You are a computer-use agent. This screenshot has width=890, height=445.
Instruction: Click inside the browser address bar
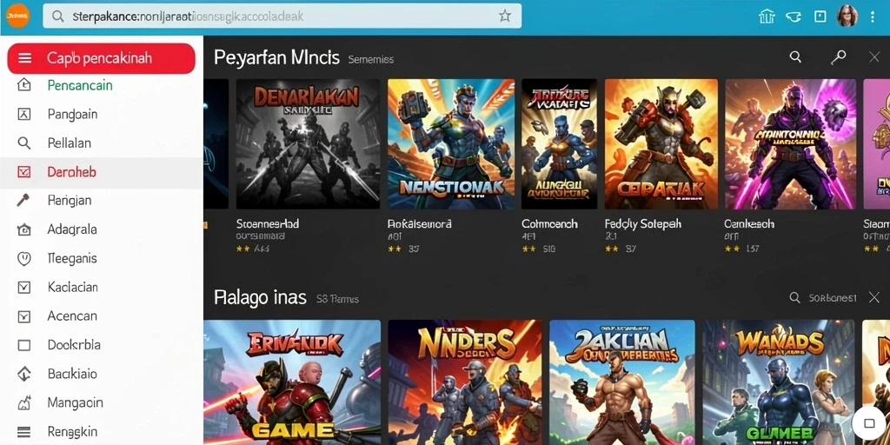[x=282, y=16]
